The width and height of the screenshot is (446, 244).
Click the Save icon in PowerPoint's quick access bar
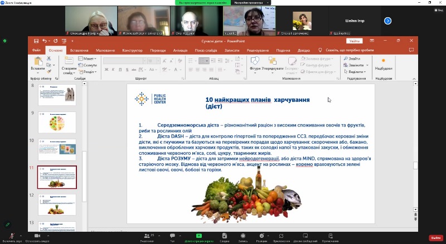click(36, 41)
